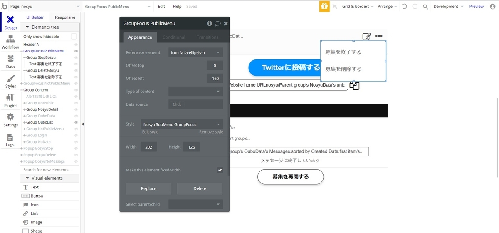Toggle visibility eye for Header A
Image resolution: width=499 pixels, height=233 pixels.
[76, 45]
